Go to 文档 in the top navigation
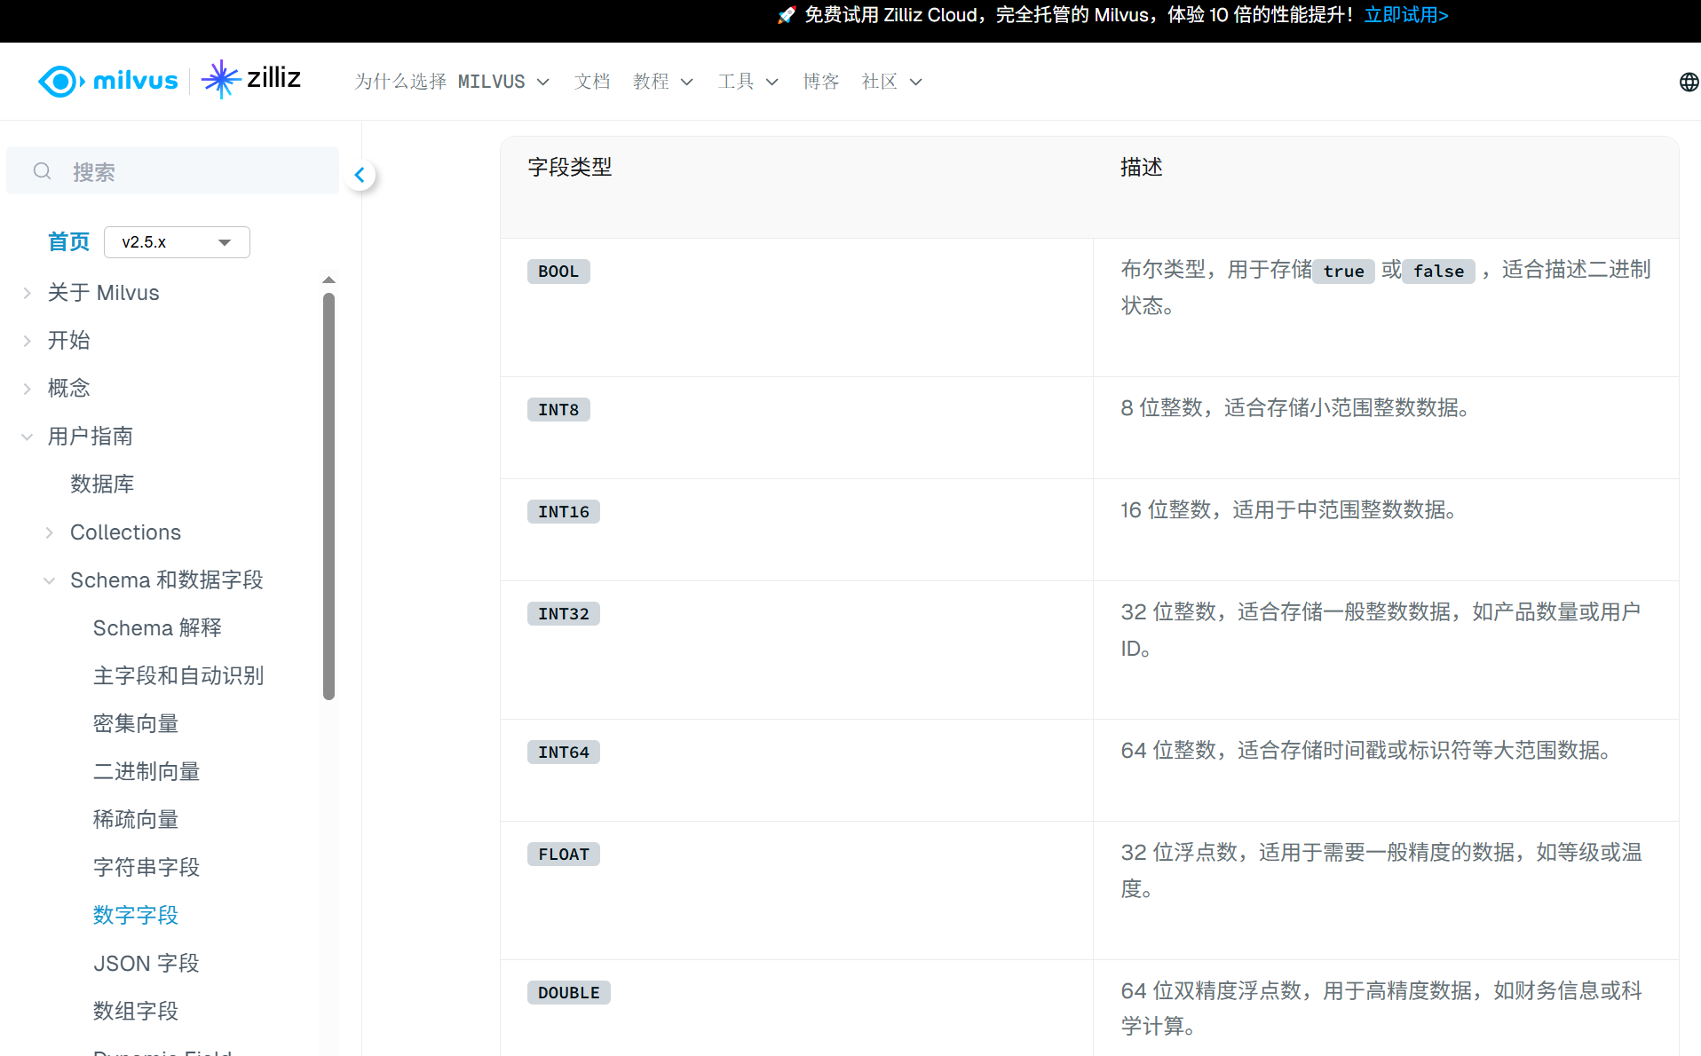Screen dimensions: 1701x1056 (x=592, y=82)
